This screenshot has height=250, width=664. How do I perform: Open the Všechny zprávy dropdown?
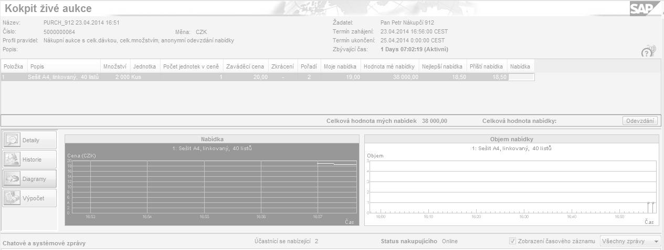coord(631,241)
